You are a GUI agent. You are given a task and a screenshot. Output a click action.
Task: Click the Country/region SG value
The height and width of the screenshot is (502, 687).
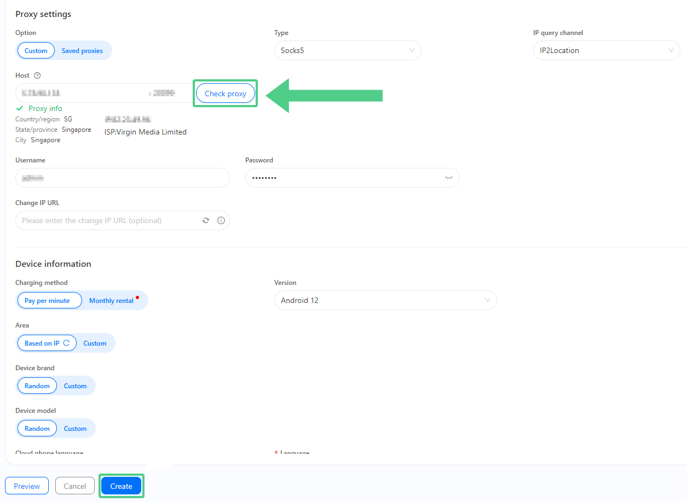point(68,119)
